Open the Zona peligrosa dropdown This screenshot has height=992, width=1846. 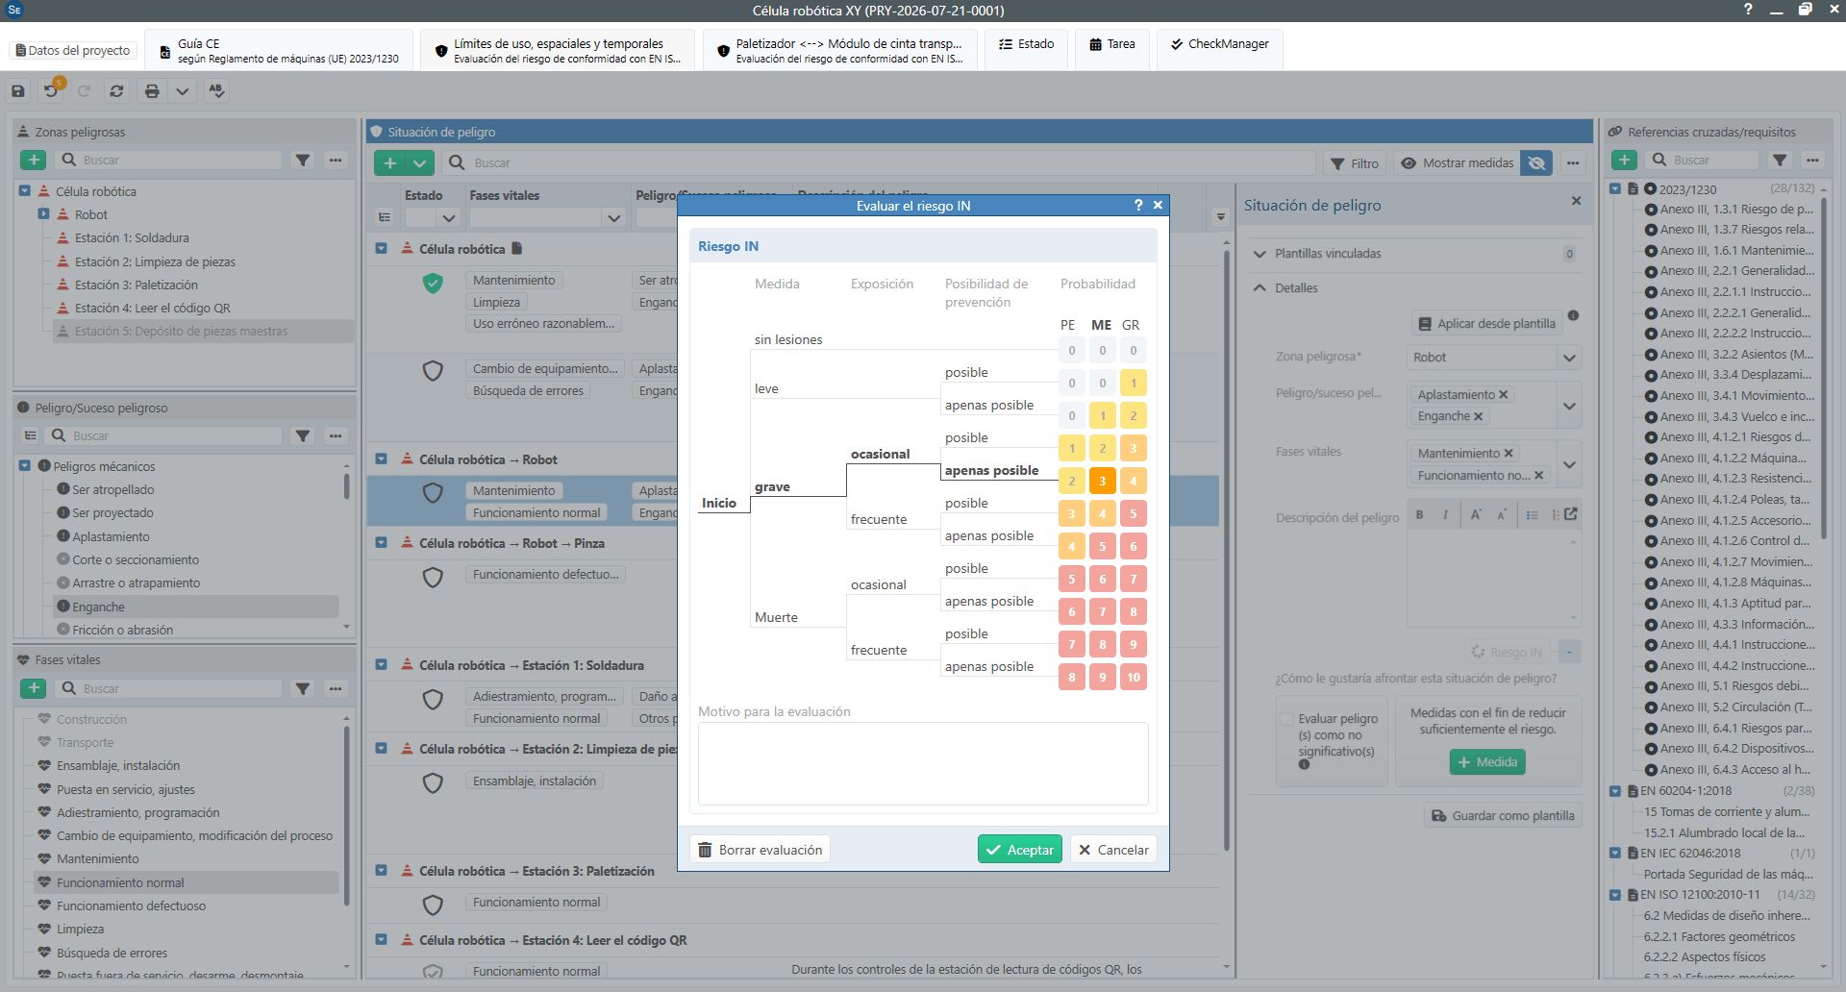pos(1569,358)
